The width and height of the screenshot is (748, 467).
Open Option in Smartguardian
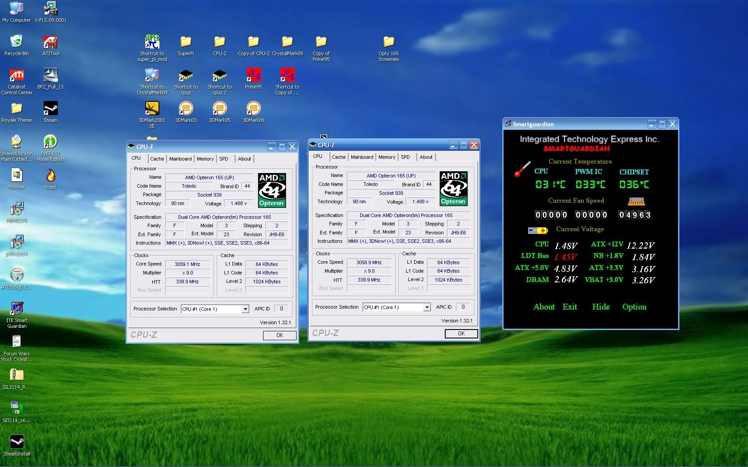634,307
